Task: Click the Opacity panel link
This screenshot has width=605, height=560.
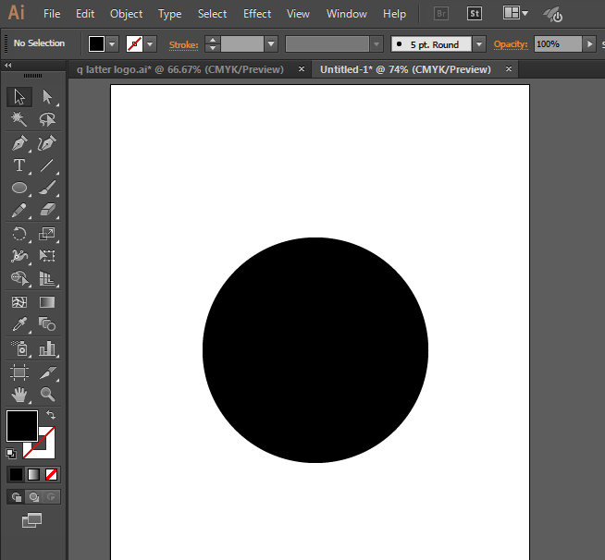Action: coord(510,44)
